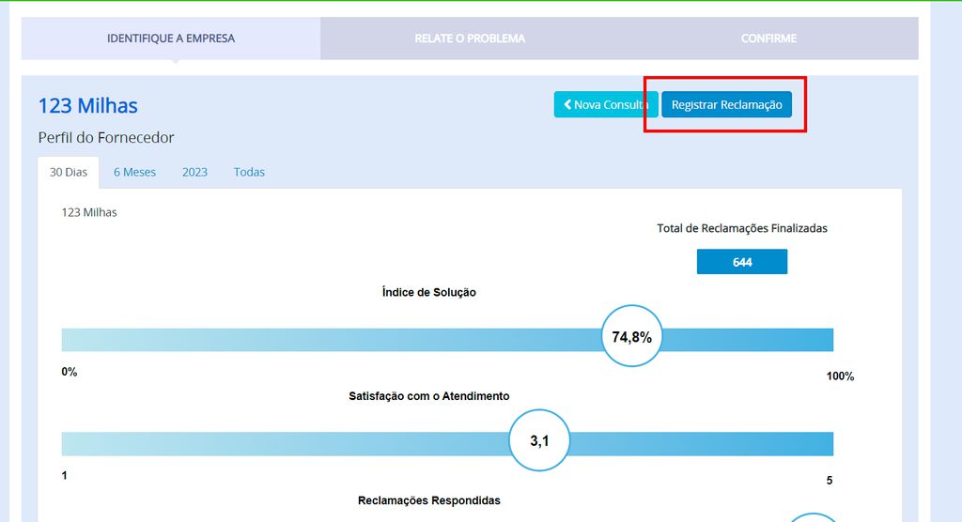Click the Reclamações Respondidas label
This screenshot has width=962, height=522.
(x=428, y=500)
